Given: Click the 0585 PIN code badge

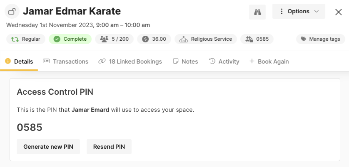Looking at the screenshot, I should (x=257, y=39).
